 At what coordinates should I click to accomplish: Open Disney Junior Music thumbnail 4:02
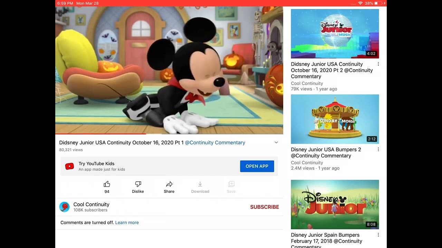tap(335, 33)
